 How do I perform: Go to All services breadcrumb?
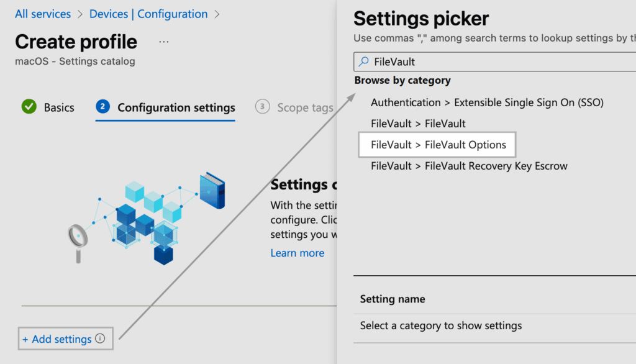coord(43,14)
